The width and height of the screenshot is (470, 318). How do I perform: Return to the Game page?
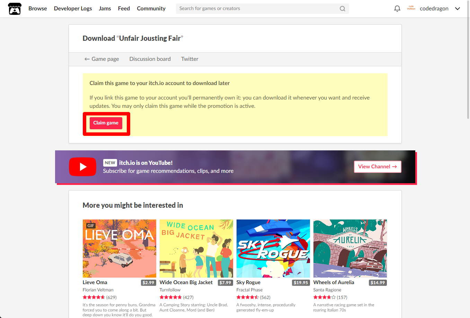tap(102, 59)
